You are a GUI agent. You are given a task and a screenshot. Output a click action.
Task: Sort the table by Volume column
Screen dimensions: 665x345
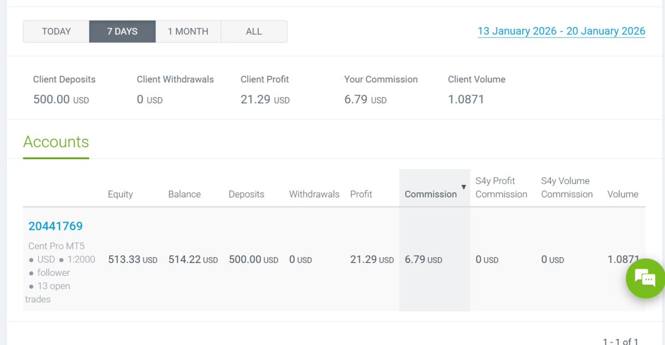point(623,194)
